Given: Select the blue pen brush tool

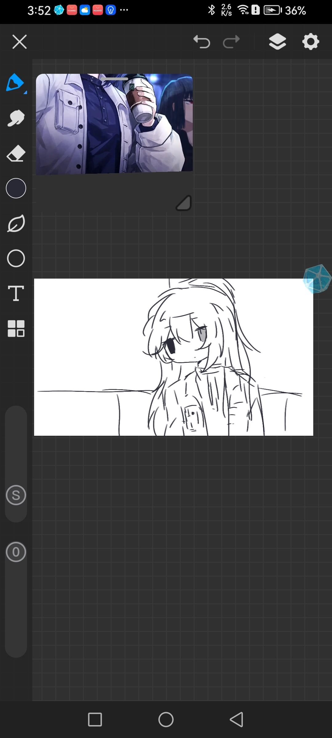Looking at the screenshot, I should click(15, 83).
